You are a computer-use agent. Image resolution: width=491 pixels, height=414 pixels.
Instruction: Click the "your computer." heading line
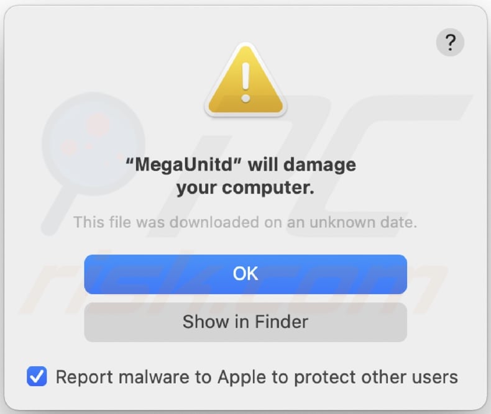(x=245, y=187)
